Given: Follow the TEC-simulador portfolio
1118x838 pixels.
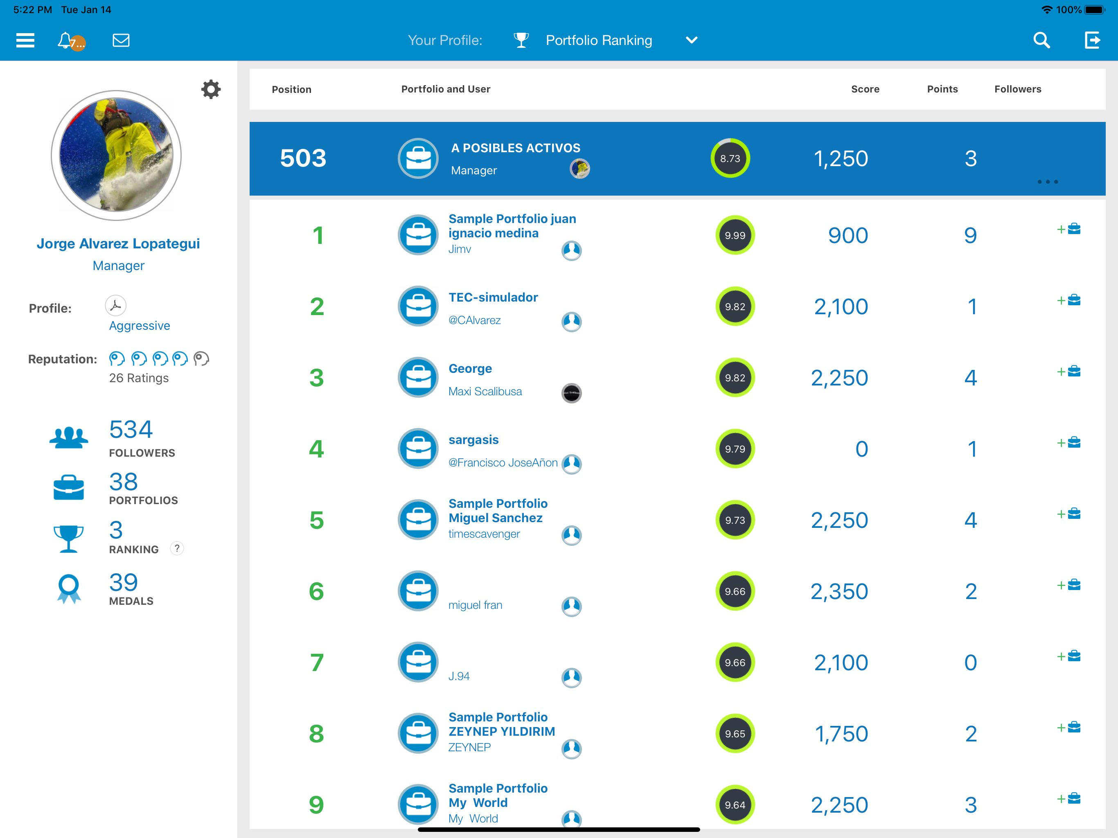Looking at the screenshot, I should [1068, 301].
